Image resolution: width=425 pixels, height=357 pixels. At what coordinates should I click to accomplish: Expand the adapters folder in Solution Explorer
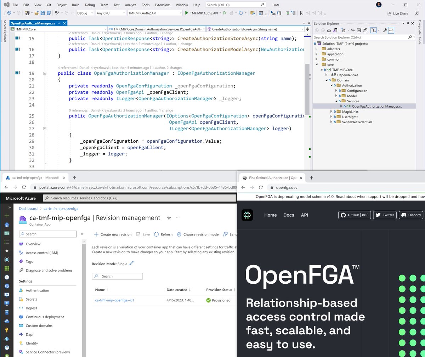[x=317, y=49]
